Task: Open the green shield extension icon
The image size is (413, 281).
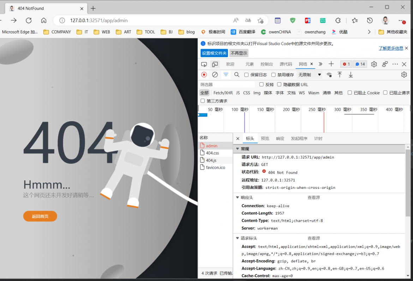Action: 293,20
